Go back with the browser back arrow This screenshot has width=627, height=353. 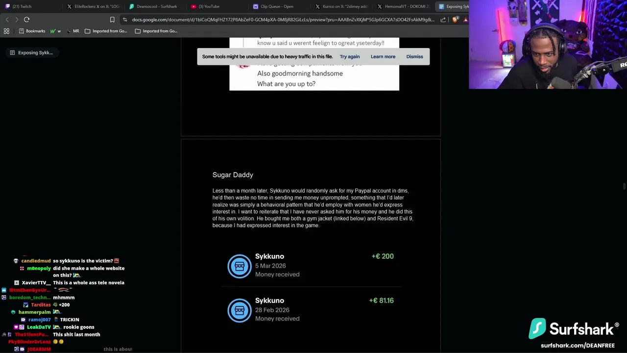tap(7, 20)
